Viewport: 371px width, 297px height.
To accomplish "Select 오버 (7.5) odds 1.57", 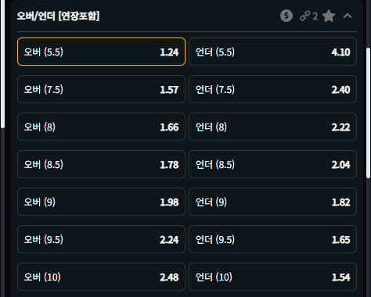I will tap(101, 89).
